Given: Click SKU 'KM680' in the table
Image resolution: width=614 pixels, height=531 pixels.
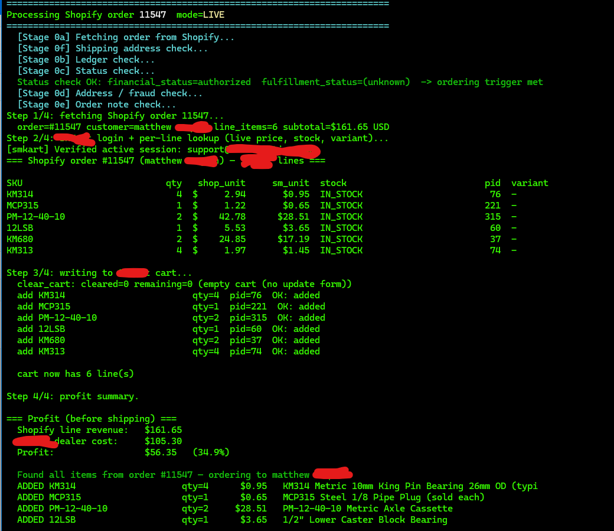Looking at the screenshot, I should (x=20, y=239).
